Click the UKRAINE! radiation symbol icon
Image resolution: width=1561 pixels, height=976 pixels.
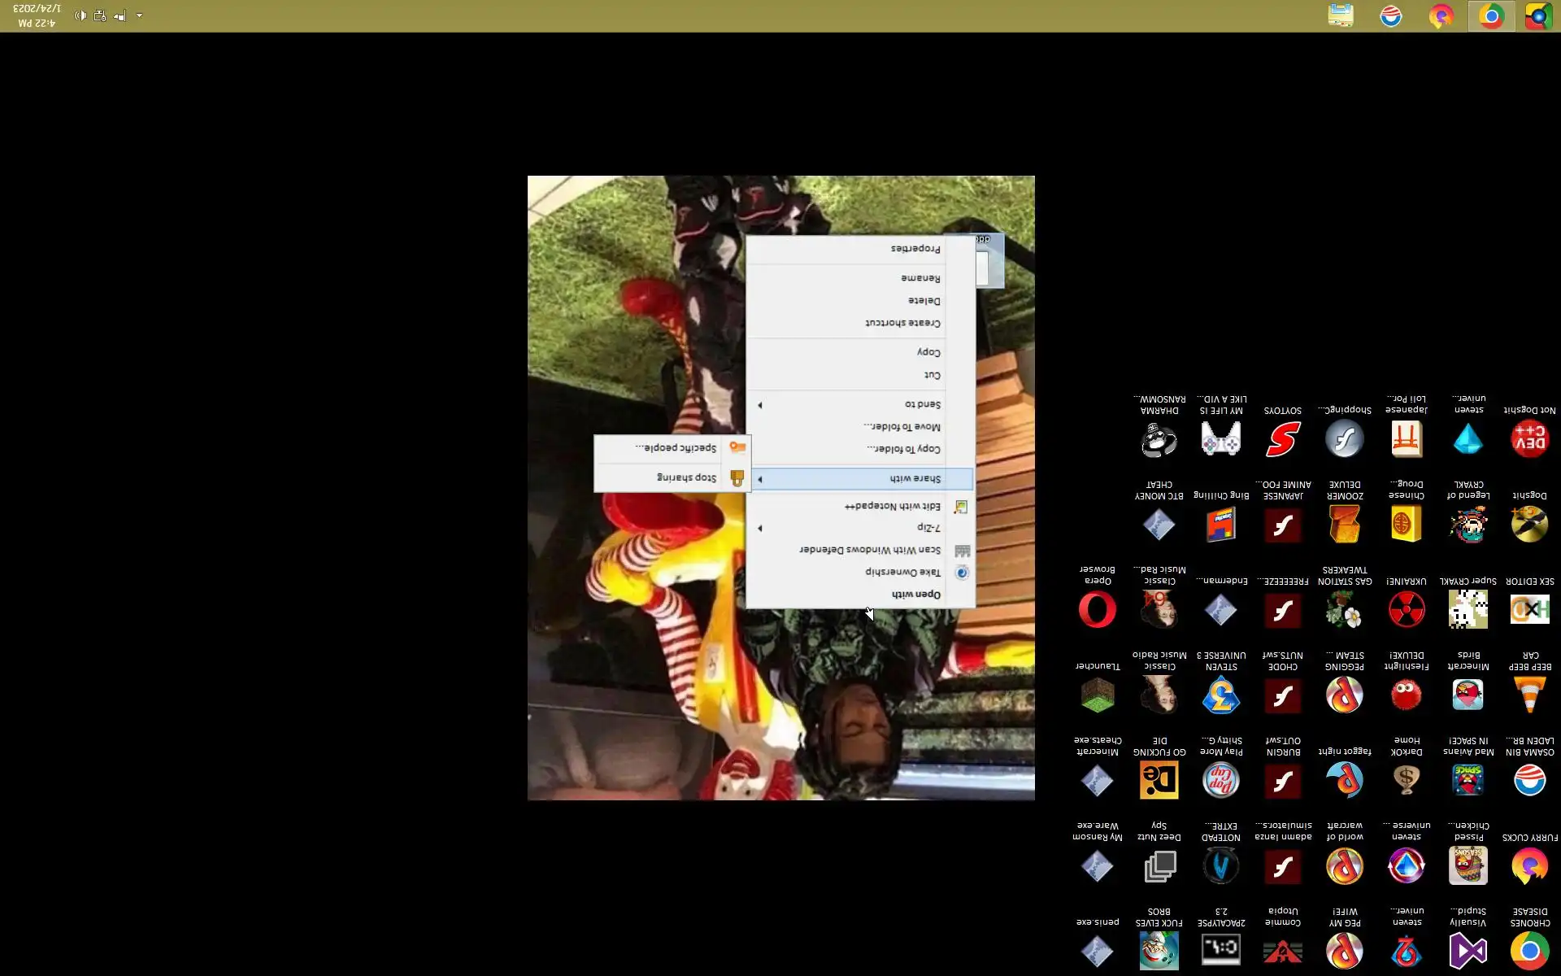(x=1406, y=609)
